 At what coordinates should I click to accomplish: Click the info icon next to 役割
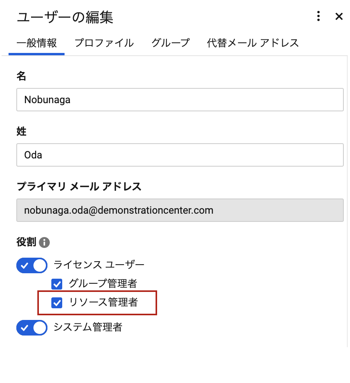[44, 242]
